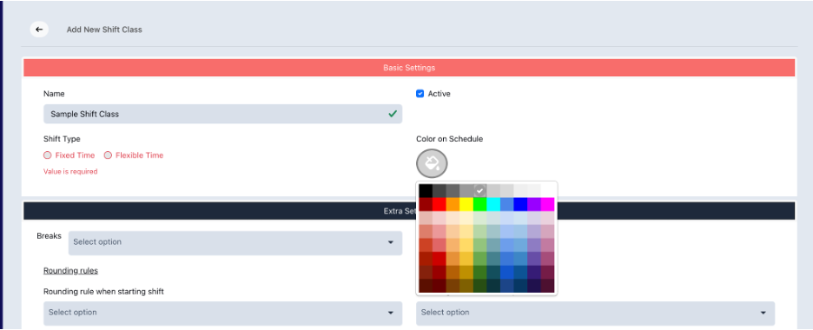Image resolution: width=813 pixels, height=330 pixels.
Task: Pick the black swatch in palette
Action: [426, 190]
